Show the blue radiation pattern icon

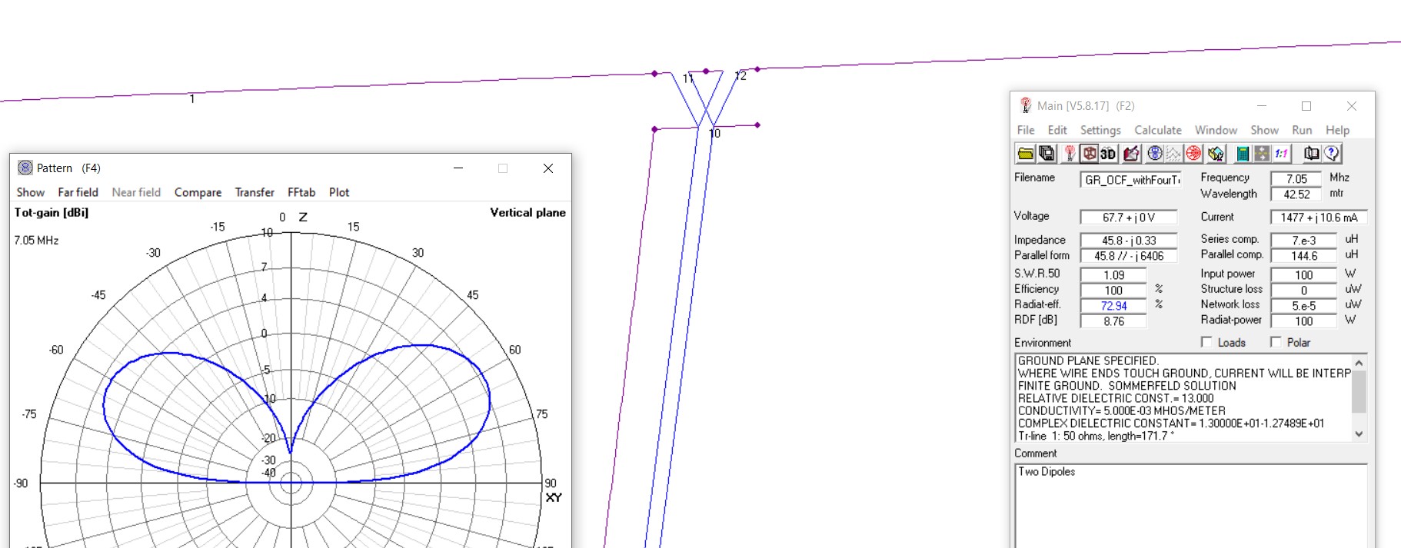tap(1154, 154)
